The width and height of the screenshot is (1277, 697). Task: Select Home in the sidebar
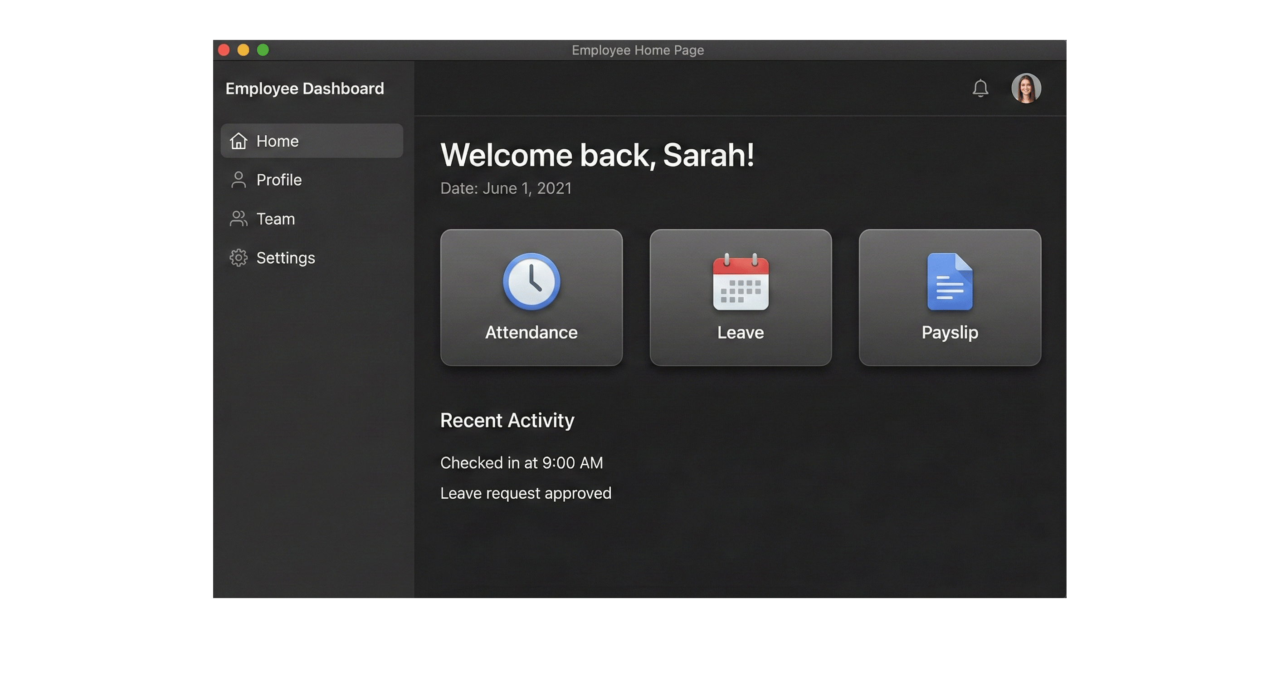point(278,141)
